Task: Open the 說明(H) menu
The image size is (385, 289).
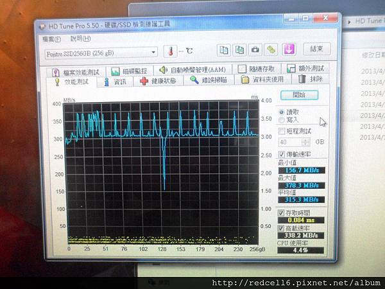Action: click(81, 39)
